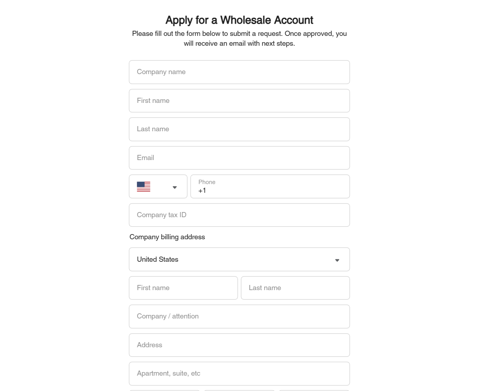Screen dimensions: 482x391
Task: Select the First name field at the top
Action: click(x=239, y=101)
